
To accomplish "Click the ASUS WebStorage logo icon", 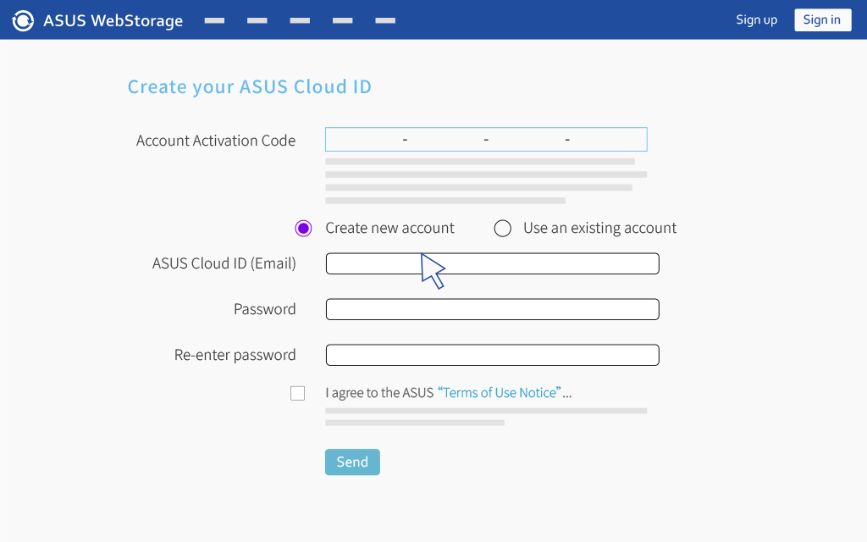I will 23,20.
